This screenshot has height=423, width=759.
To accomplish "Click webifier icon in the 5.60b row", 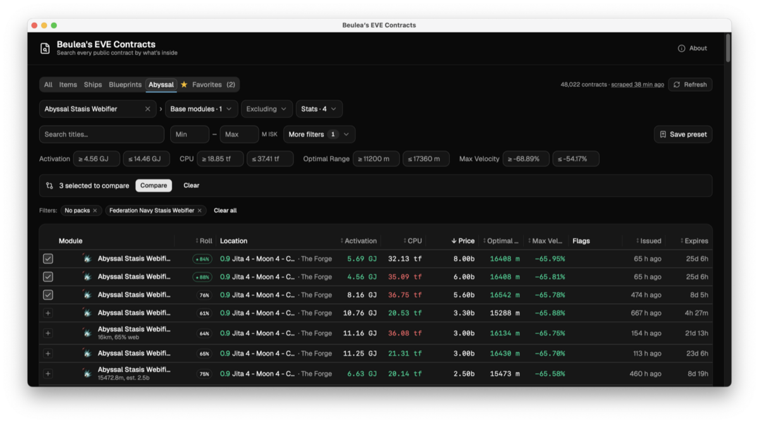I will point(87,295).
